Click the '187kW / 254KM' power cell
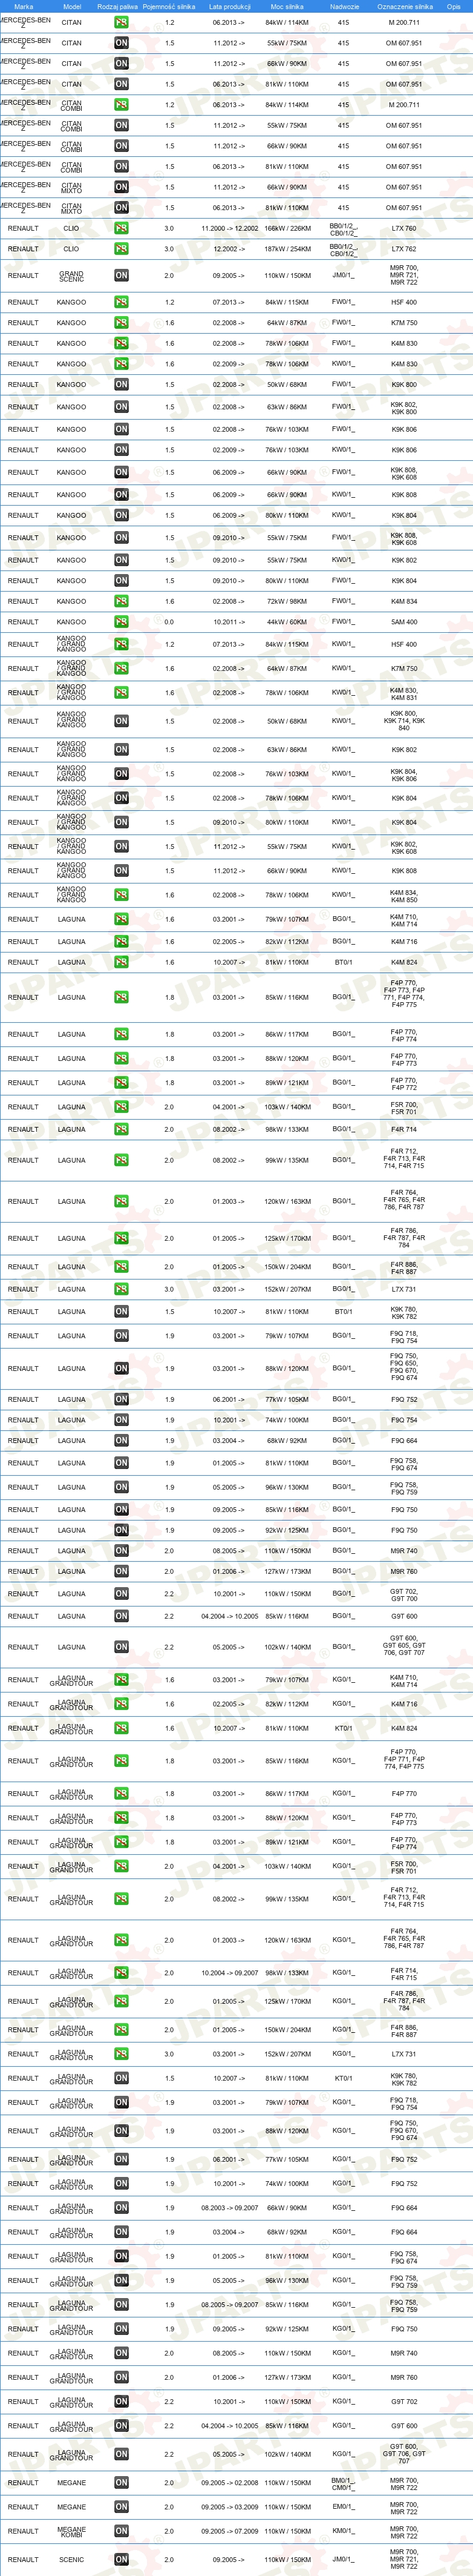The width and height of the screenshot is (473, 2576). [x=287, y=249]
